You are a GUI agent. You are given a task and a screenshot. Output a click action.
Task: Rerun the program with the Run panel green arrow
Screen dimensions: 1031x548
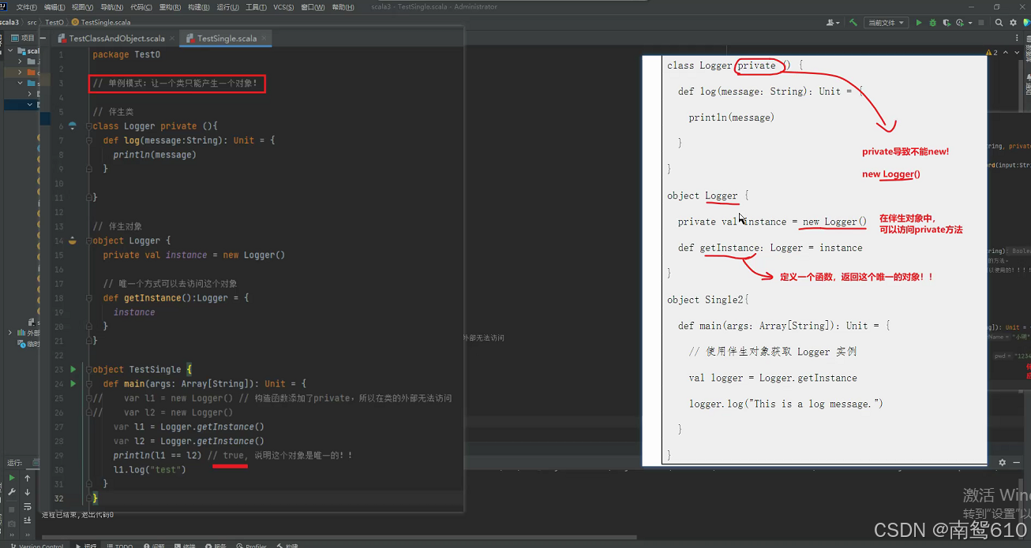12,478
